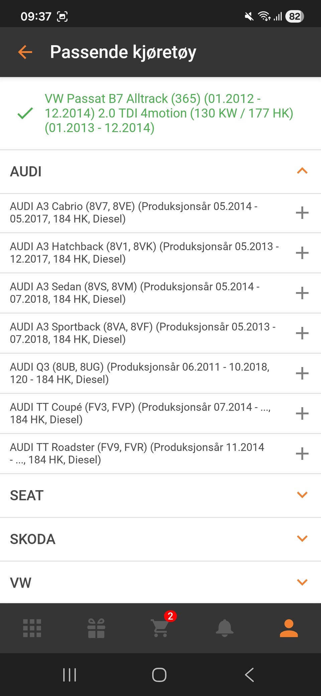This screenshot has width=321, height=696.
Task: Open AUDI A3 Hatchback row
Action: (x=144, y=253)
